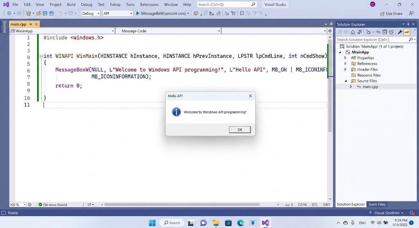Collapse the WinMain code block
This screenshot has height=228, width=419.
41,56
